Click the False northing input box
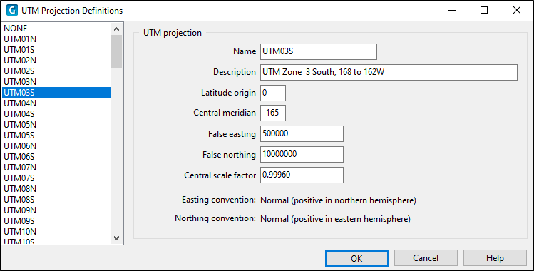Screen dimensions: 534x271 pos(302,155)
